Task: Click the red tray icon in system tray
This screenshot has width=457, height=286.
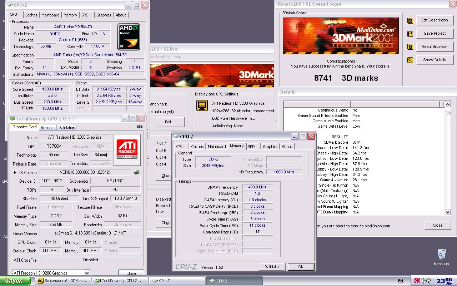Action: (417, 281)
